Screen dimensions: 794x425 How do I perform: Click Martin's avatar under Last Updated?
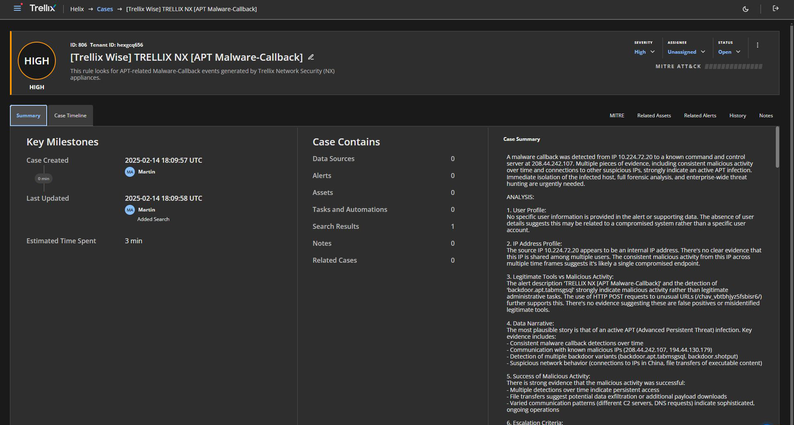[x=130, y=210]
